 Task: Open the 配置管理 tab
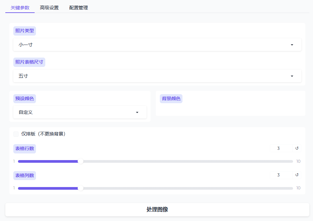pyautogui.click(x=79, y=8)
